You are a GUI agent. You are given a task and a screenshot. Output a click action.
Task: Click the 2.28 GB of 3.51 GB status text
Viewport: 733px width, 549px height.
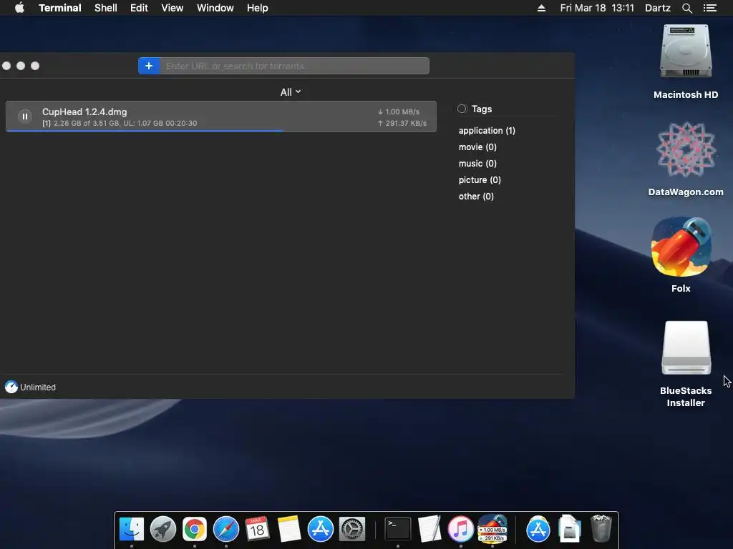pos(120,123)
